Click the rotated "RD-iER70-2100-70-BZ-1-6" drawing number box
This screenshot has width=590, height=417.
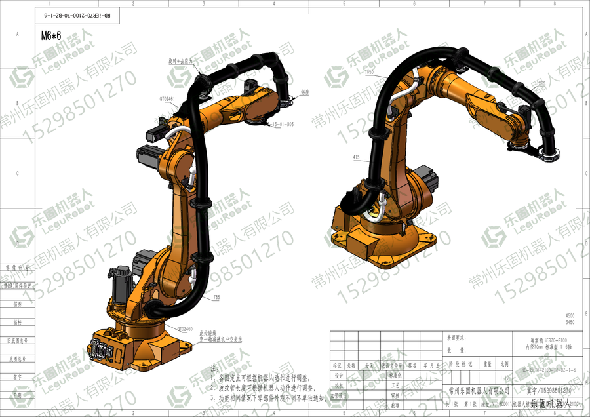click(77, 16)
